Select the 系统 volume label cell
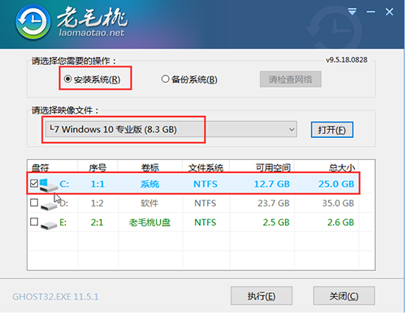407x315 pixels. click(149, 184)
